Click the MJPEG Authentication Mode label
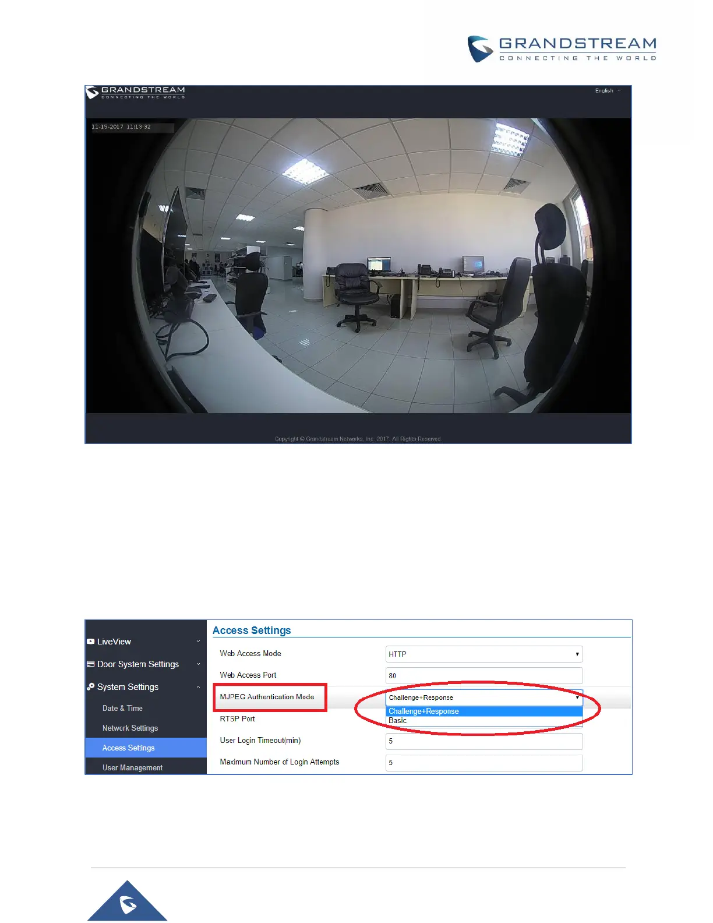Image resolution: width=713 pixels, height=923 pixels. click(x=267, y=697)
